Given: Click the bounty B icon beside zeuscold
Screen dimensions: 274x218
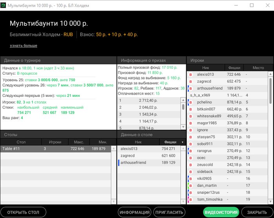Looking at the screenshot, I should (191, 165).
